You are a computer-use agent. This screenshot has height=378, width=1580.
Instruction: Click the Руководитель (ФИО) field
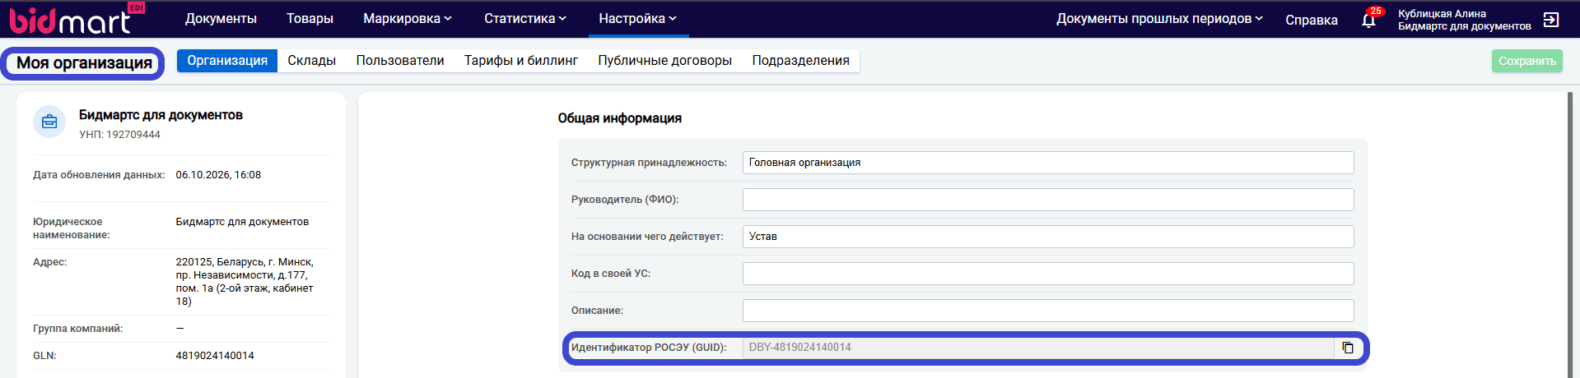pos(1048,200)
